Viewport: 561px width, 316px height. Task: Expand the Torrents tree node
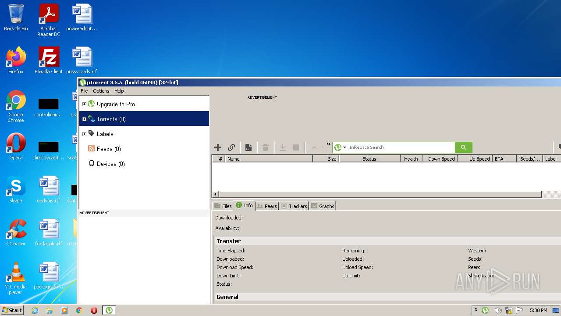point(84,119)
